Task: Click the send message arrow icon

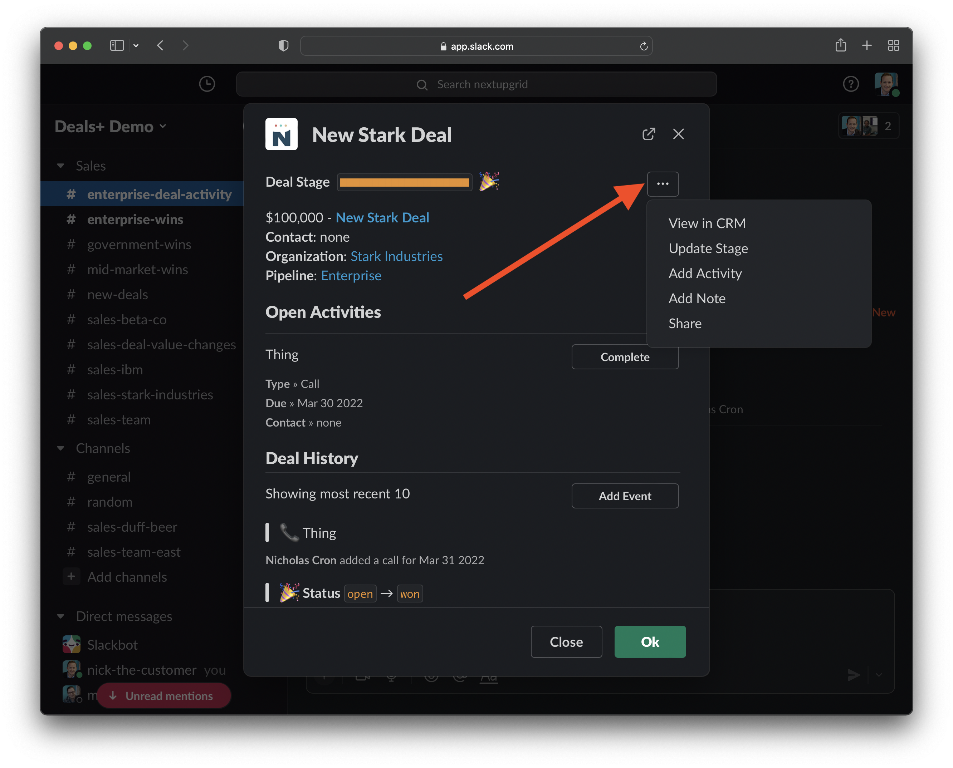Action: click(854, 675)
